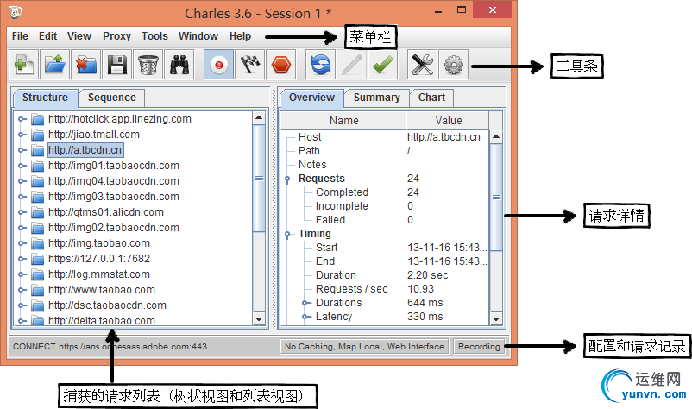The width and height of the screenshot is (692, 409).
Task: Collapse the Timing group in Overview
Action: pyautogui.click(x=287, y=235)
